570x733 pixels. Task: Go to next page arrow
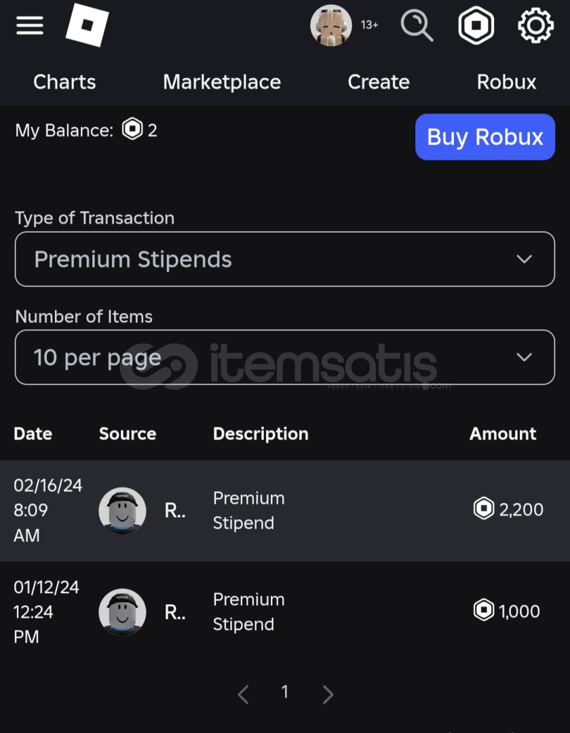(328, 694)
